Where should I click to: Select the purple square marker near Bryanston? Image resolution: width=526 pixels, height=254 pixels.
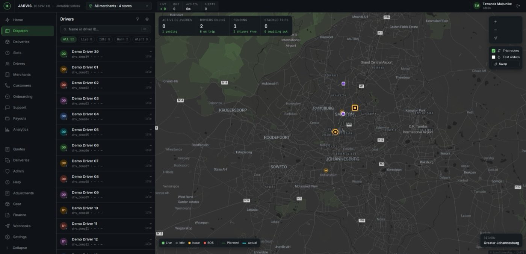pyautogui.click(x=343, y=83)
